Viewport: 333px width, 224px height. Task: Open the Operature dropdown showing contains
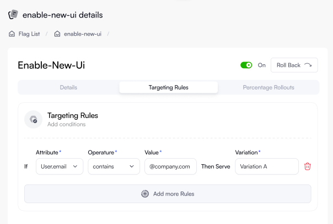(x=114, y=166)
